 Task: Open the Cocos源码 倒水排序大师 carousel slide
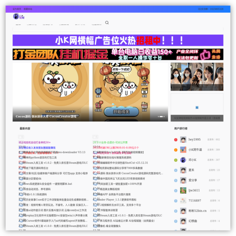click(x=90, y=92)
